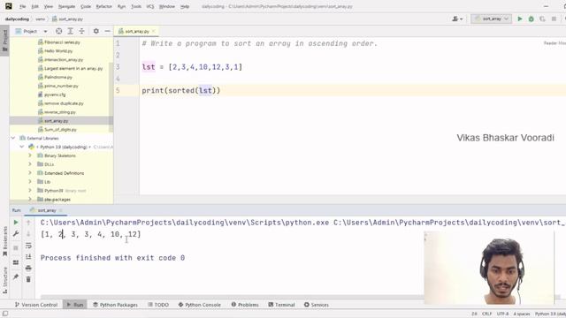Collapse the Python 3.9 (dailycoding) node
This screenshot has height=318, width=566.
tap(22, 147)
